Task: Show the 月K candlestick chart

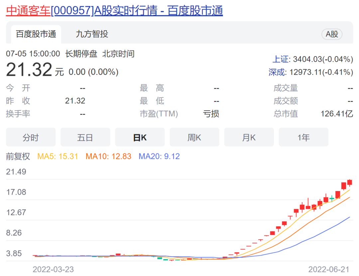Action: pos(249,138)
